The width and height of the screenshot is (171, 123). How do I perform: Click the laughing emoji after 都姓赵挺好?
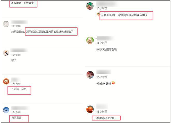113,83
